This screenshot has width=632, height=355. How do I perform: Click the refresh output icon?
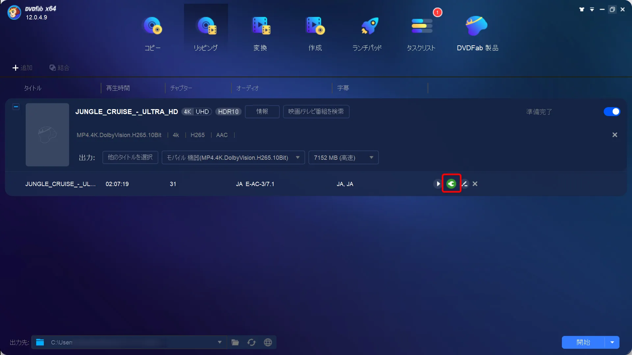coord(251,343)
